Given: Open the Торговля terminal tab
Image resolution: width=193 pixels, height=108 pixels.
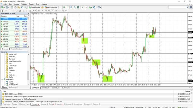Looking at the screenshot, I should pyautogui.click(x=7, y=104).
